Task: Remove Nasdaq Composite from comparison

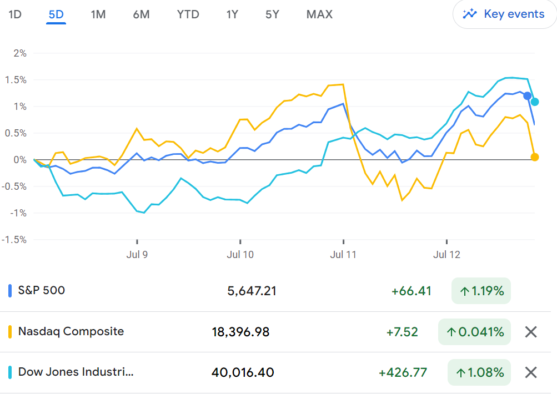Action: (531, 332)
